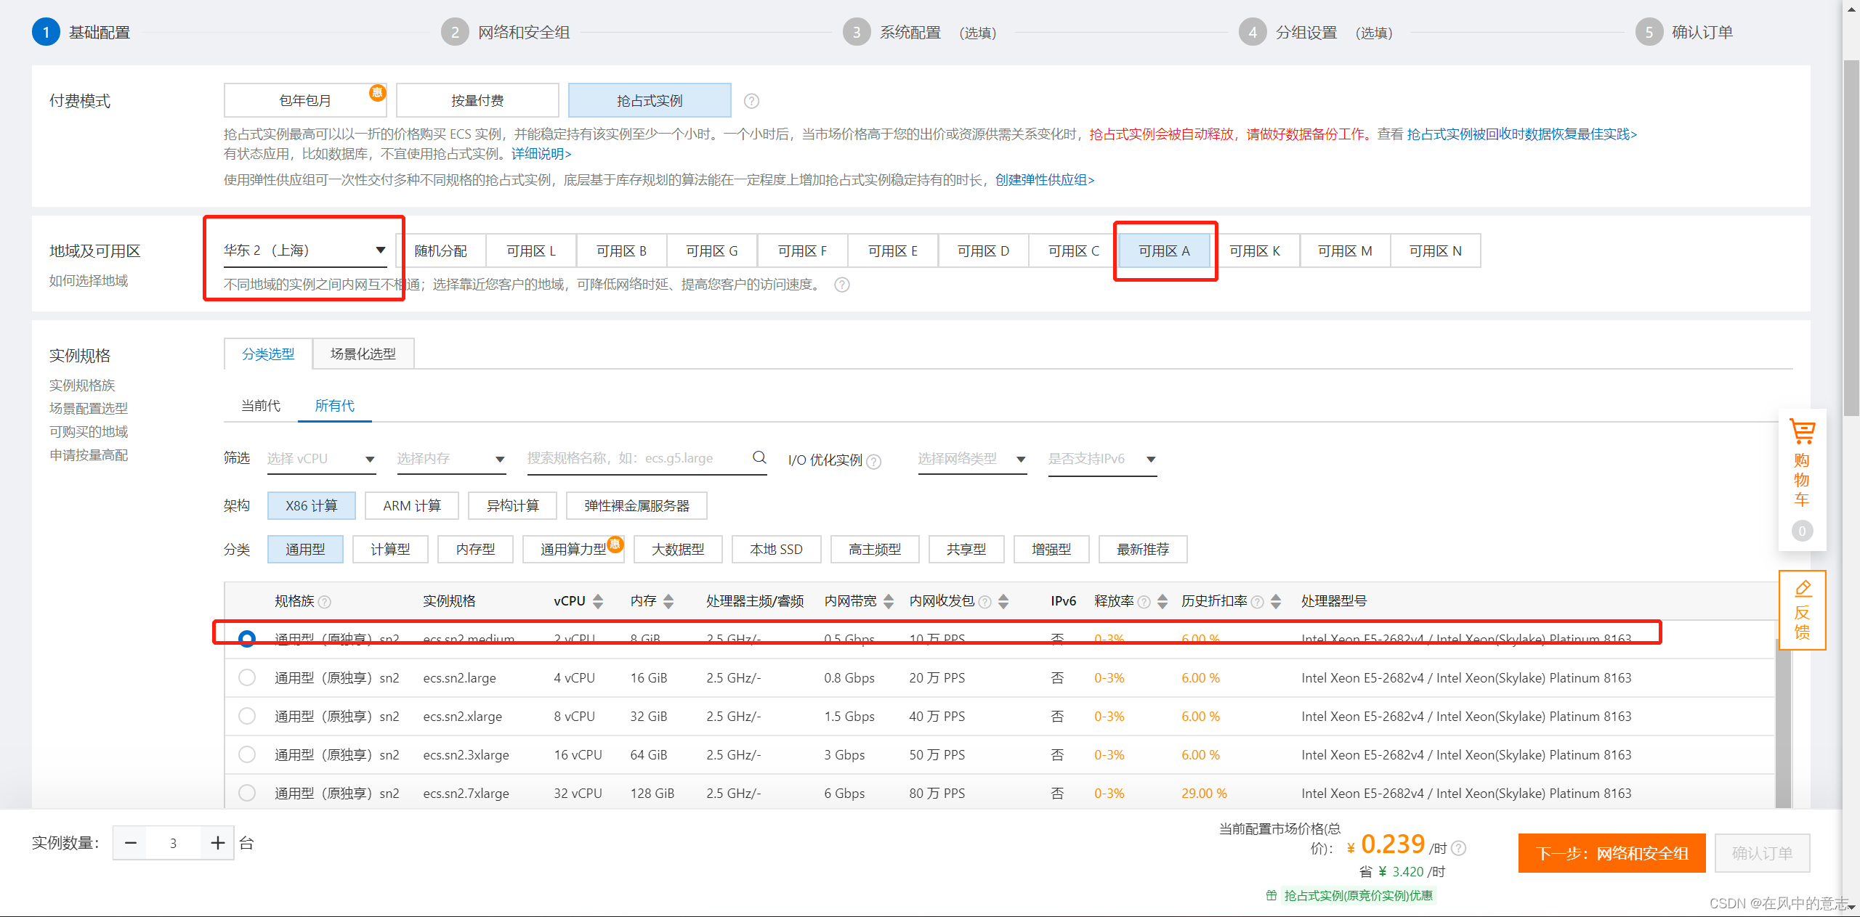Select ecs.sn2.medium radio button

pyautogui.click(x=247, y=639)
